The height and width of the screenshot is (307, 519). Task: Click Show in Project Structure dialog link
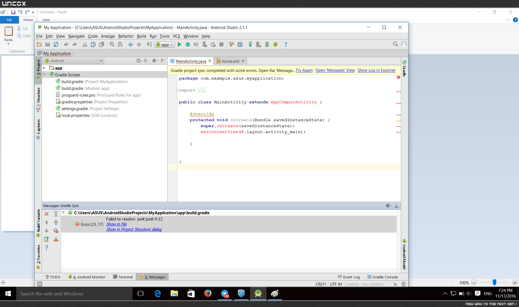coord(134,229)
